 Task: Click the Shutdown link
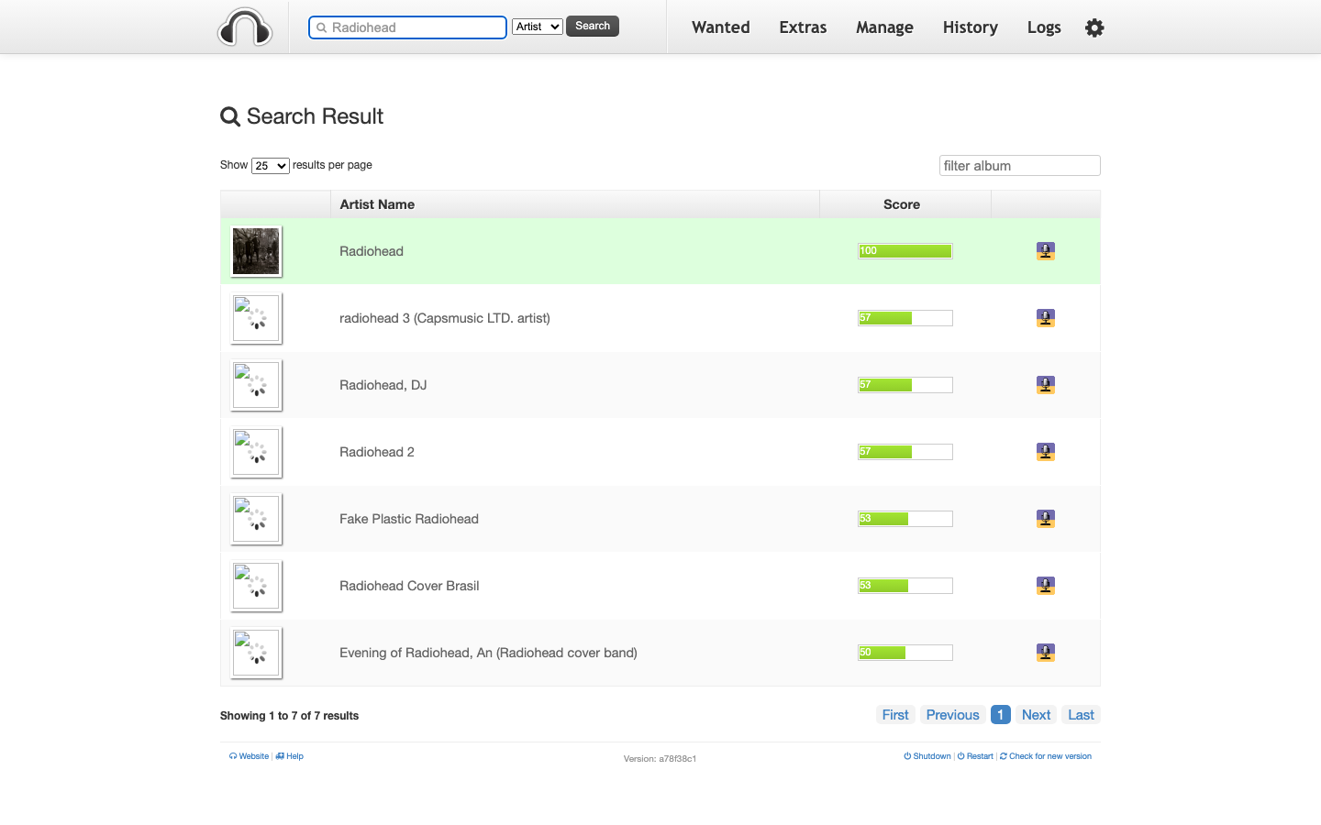[927, 756]
